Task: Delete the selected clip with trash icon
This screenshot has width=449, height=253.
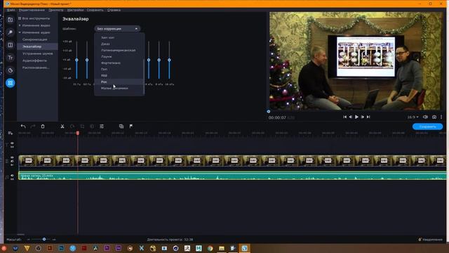Action: [x=43, y=126]
